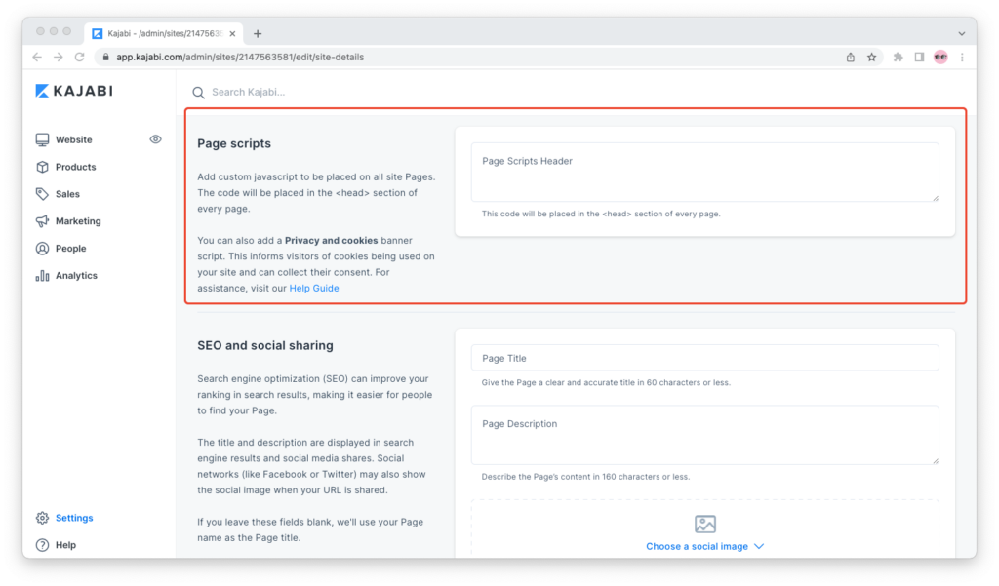Click the Products cube icon
This screenshot has width=999, height=586.
click(x=42, y=167)
